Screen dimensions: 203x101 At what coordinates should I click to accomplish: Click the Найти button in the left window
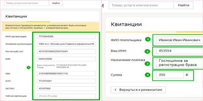pyautogui.click(x=56, y=3)
